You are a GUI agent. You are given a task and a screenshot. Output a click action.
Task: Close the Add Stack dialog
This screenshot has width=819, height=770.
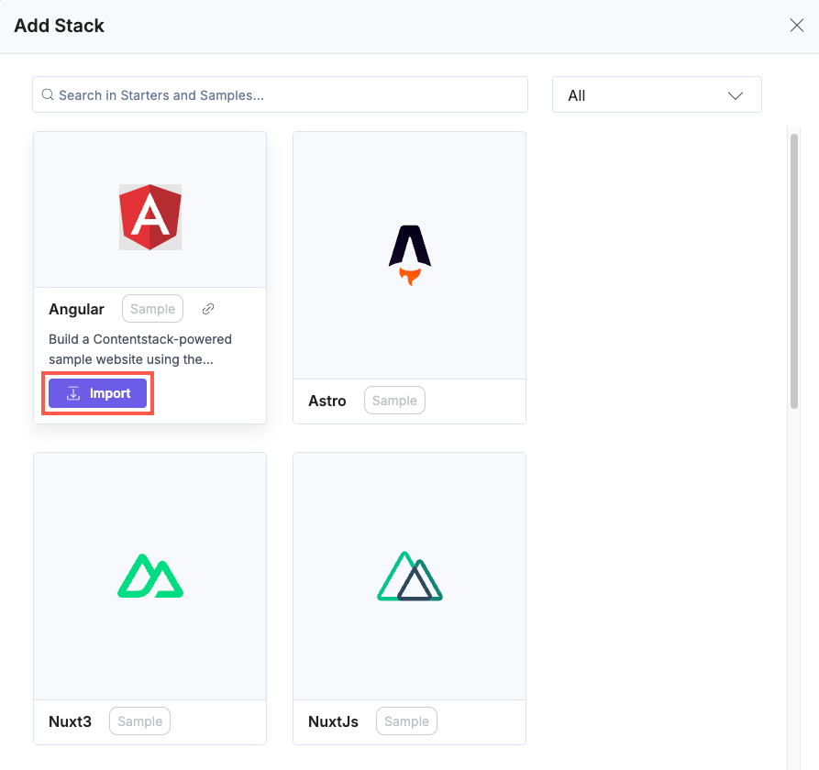796,26
